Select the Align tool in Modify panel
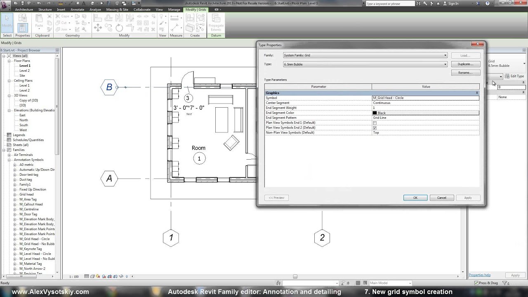 click(98, 18)
